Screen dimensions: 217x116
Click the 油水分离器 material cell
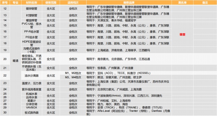[x=32, y=76]
